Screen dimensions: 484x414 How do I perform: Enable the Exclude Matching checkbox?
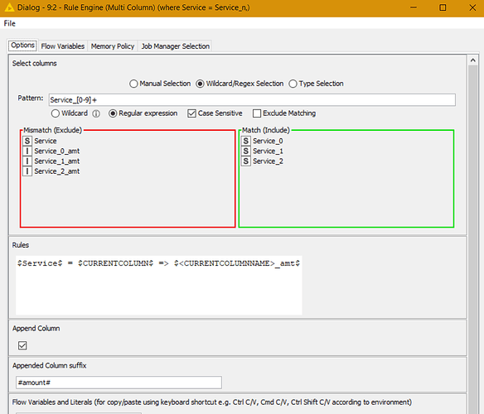[x=257, y=113]
